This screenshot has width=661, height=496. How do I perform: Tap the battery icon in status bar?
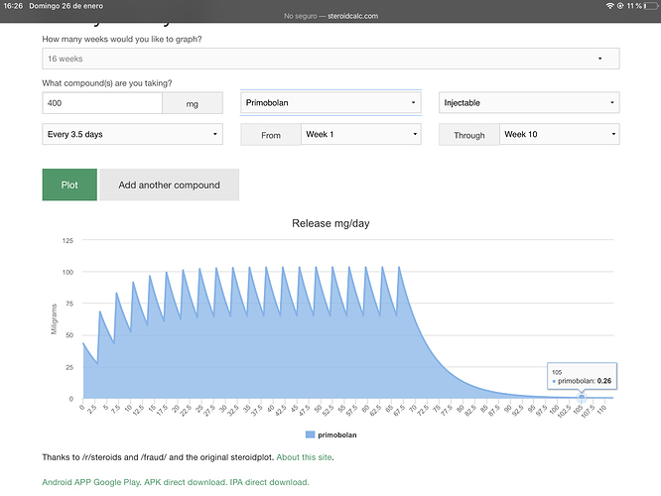point(651,6)
